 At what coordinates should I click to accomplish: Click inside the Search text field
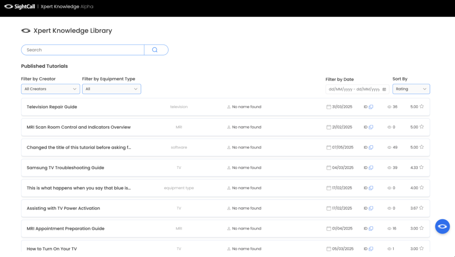[83, 50]
